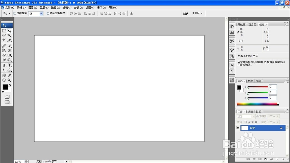
Task: Click the G value input field
Action: pos(273,92)
